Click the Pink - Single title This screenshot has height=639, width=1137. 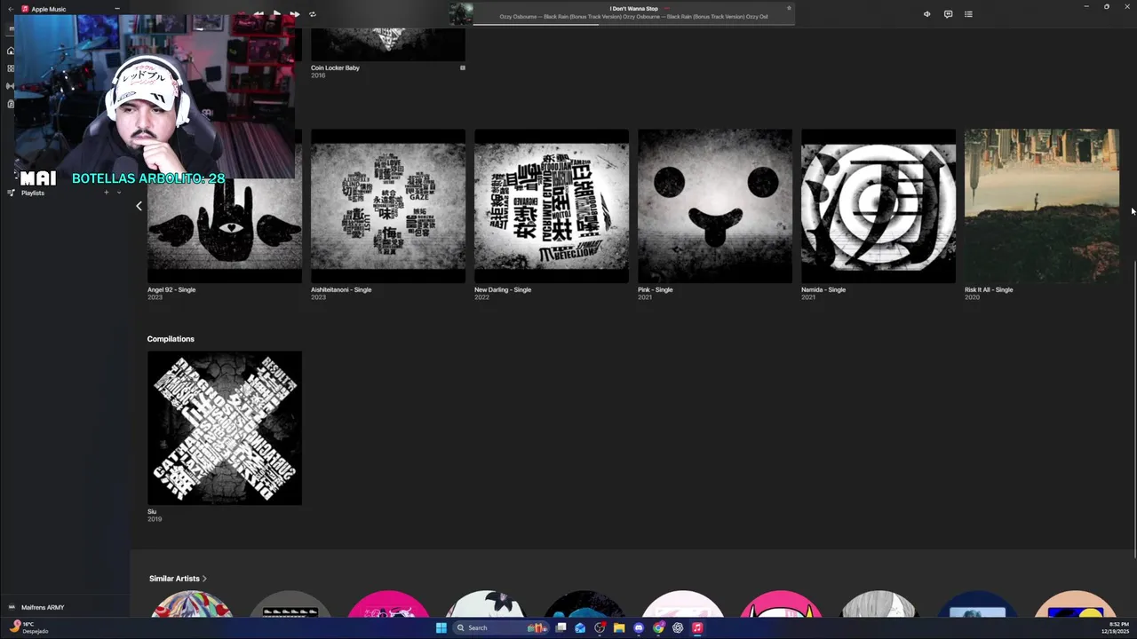(x=656, y=289)
